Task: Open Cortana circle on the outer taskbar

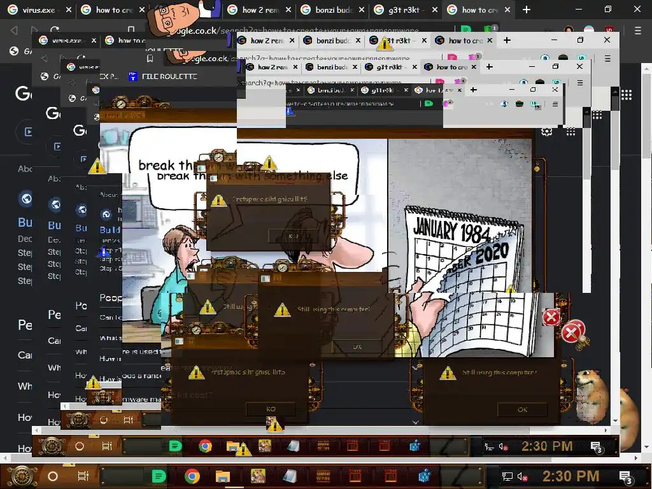Action: (x=53, y=476)
